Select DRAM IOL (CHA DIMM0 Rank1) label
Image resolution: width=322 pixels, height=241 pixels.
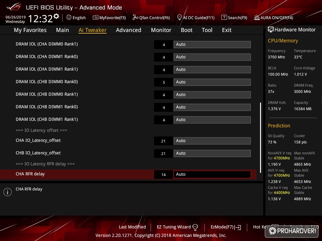(47, 44)
